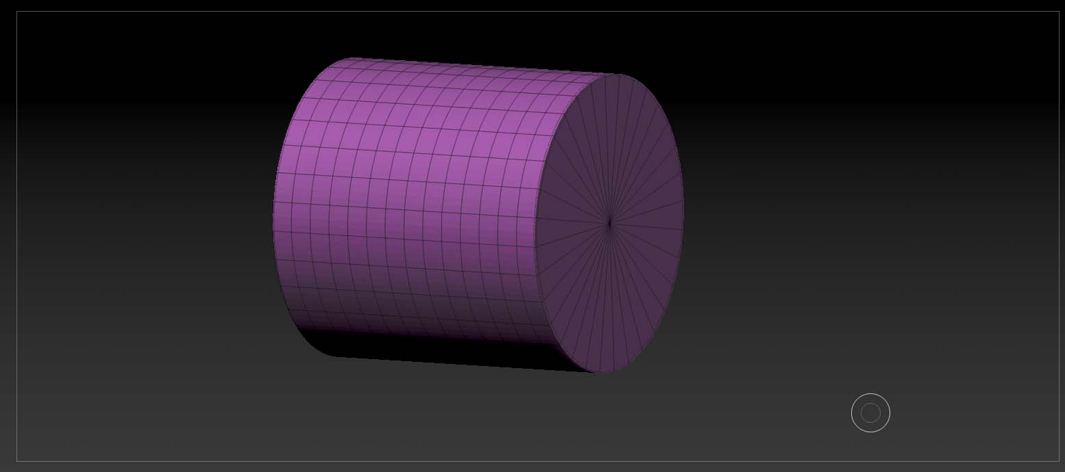Click the top-right corner of the canvas frame
The height and width of the screenshot is (472, 1065).
(x=1059, y=12)
